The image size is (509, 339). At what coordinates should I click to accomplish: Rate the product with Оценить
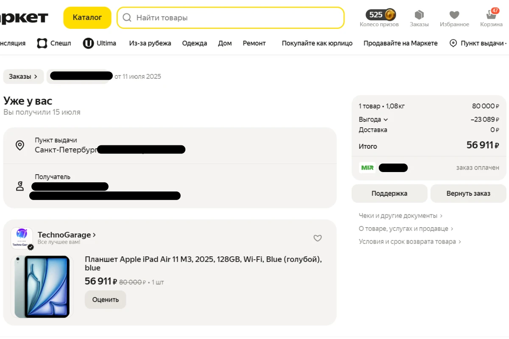click(106, 300)
